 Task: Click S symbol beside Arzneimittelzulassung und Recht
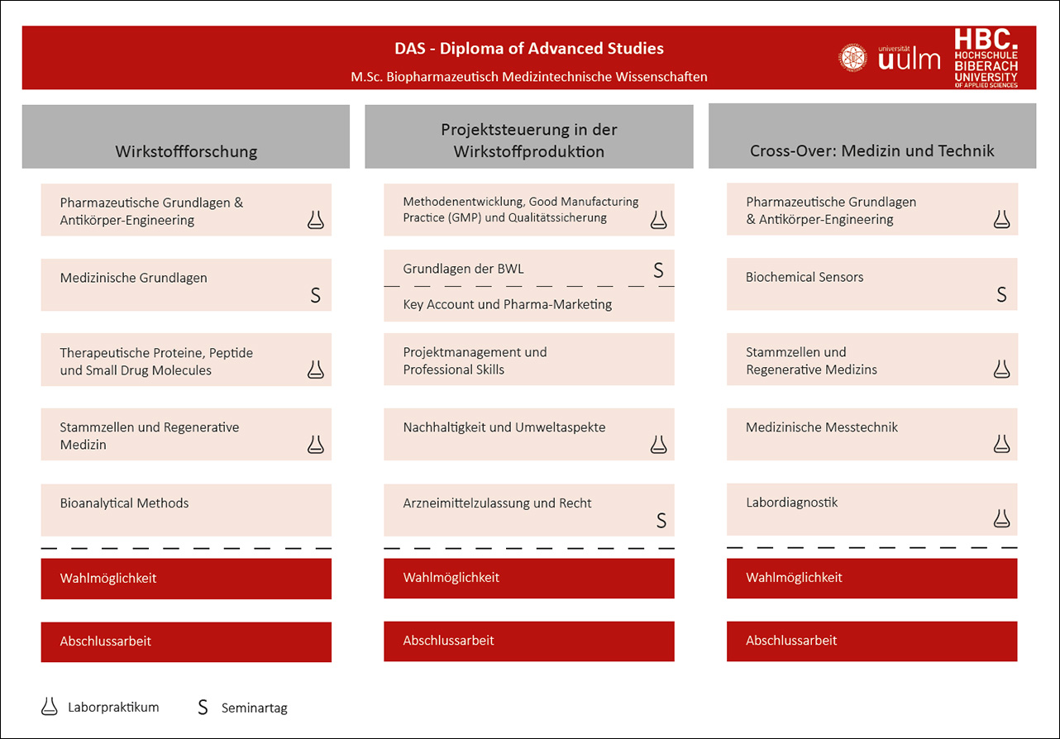coord(661,520)
